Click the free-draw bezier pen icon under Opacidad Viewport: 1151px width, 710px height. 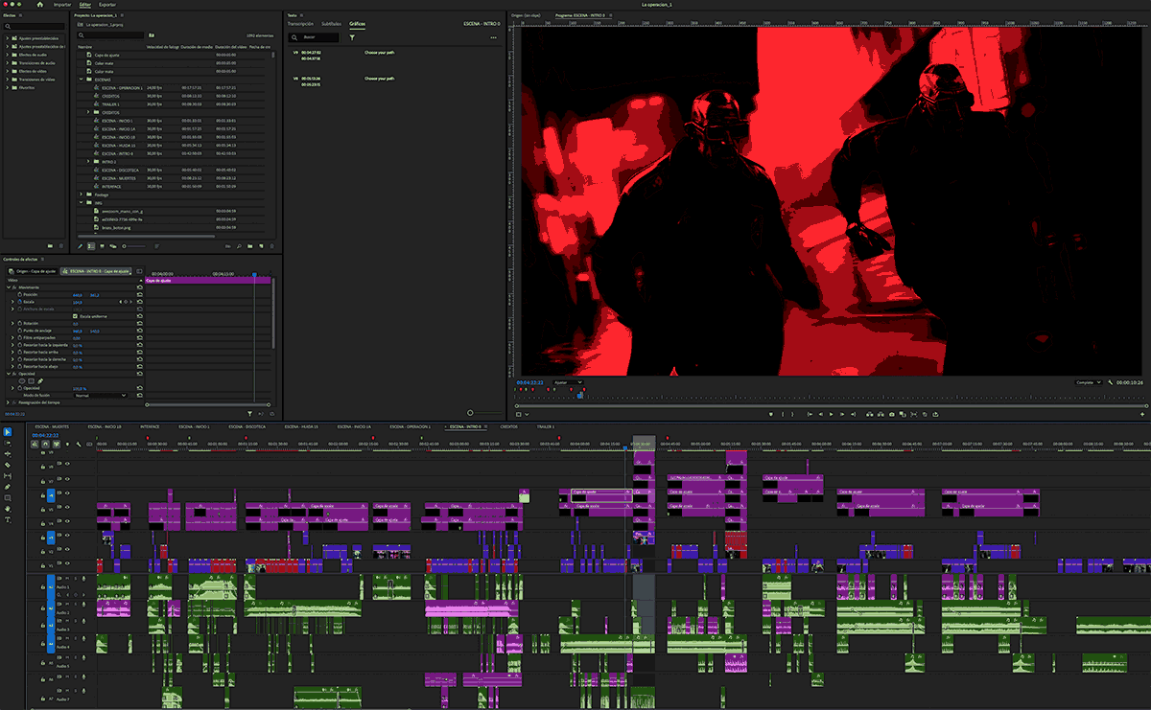38,381
